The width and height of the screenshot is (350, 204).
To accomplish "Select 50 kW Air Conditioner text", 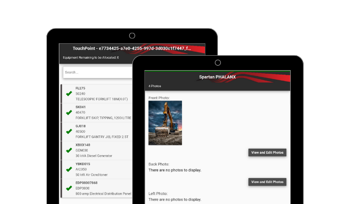I will [92, 175].
